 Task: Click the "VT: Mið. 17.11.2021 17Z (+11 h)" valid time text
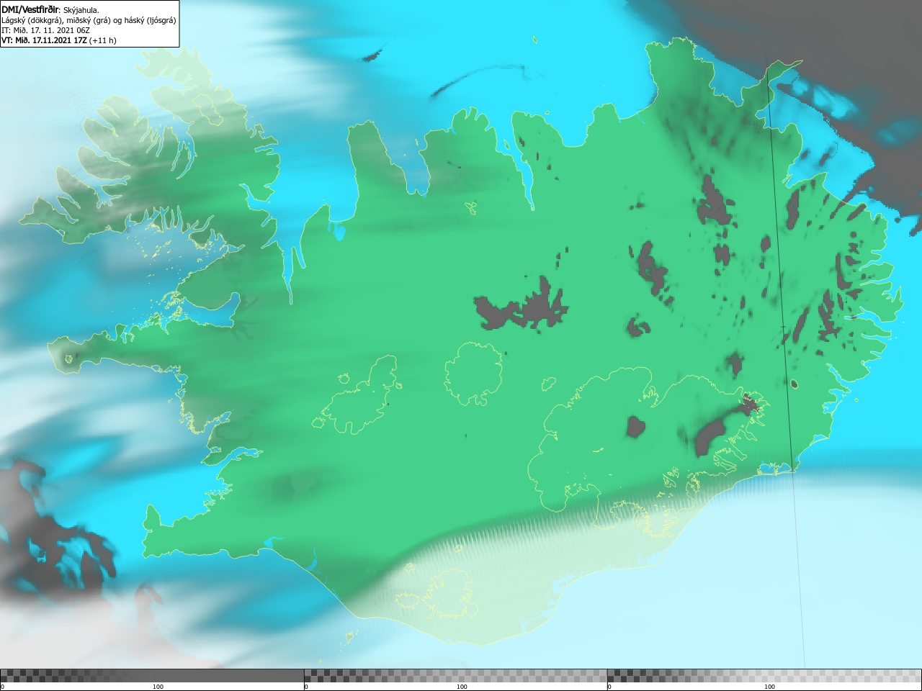click(58, 40)
